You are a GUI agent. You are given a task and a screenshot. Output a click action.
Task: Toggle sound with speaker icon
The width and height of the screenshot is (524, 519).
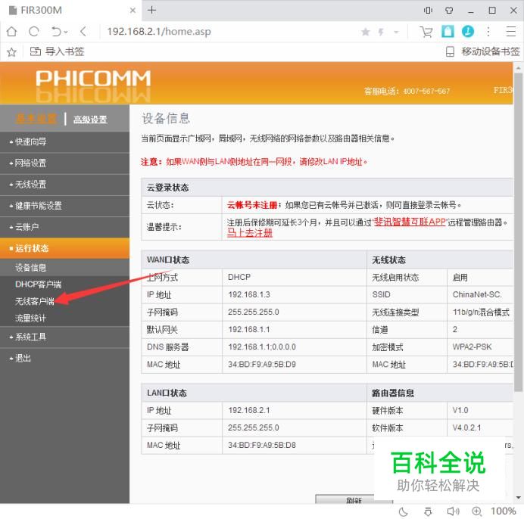click(453, 511)
